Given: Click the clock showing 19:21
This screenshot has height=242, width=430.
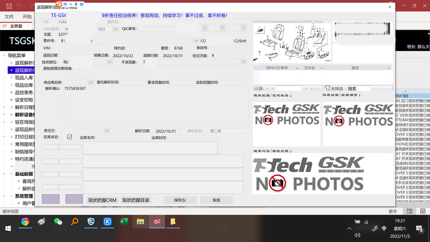Looking at the screenshot, I should click(x=400, y=221).
